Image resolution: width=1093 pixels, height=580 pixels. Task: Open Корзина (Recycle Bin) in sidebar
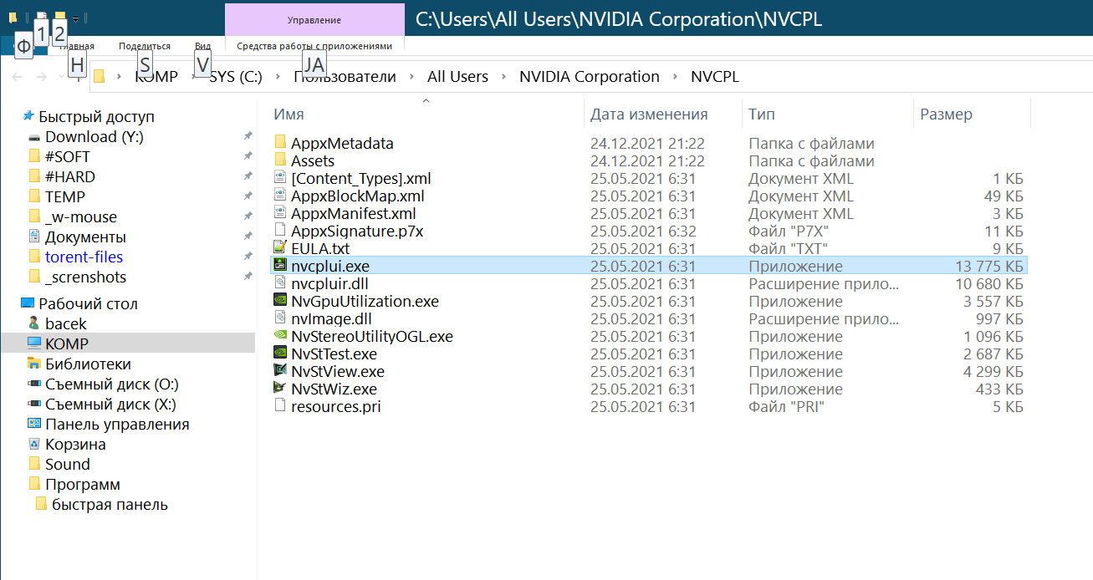click(75, 444)
